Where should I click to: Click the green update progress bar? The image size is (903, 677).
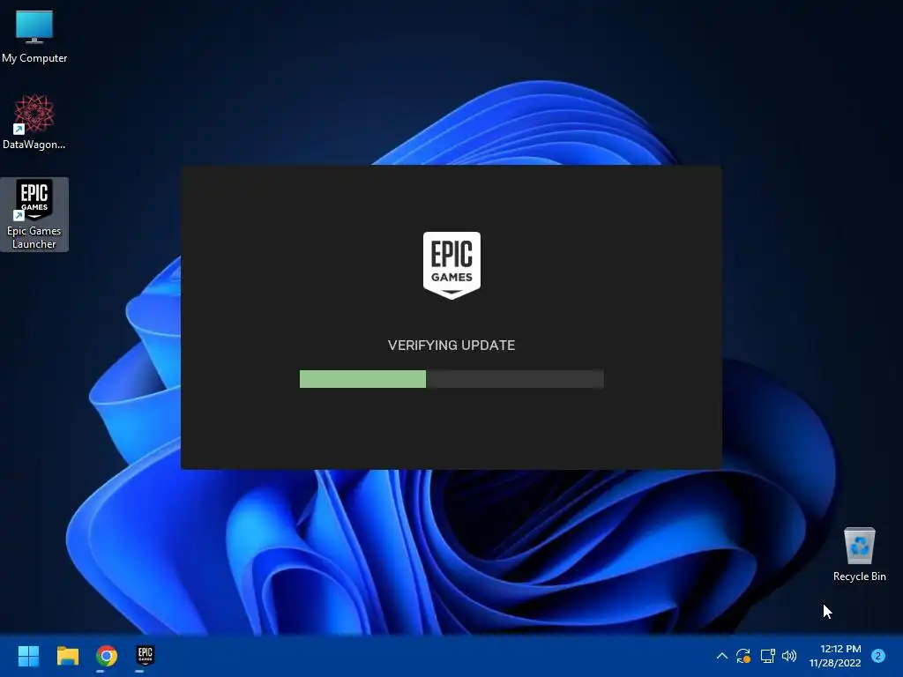(x=451, y=379)
